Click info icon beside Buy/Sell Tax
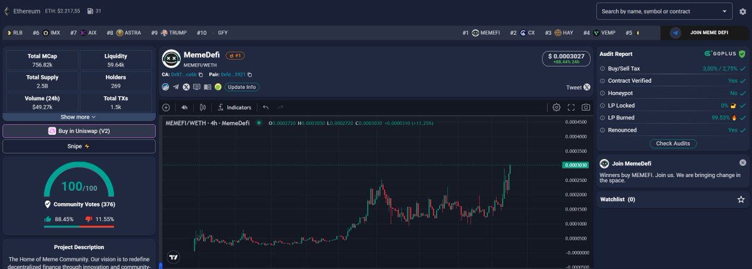752x269 pixels. (x=602, y=68)
